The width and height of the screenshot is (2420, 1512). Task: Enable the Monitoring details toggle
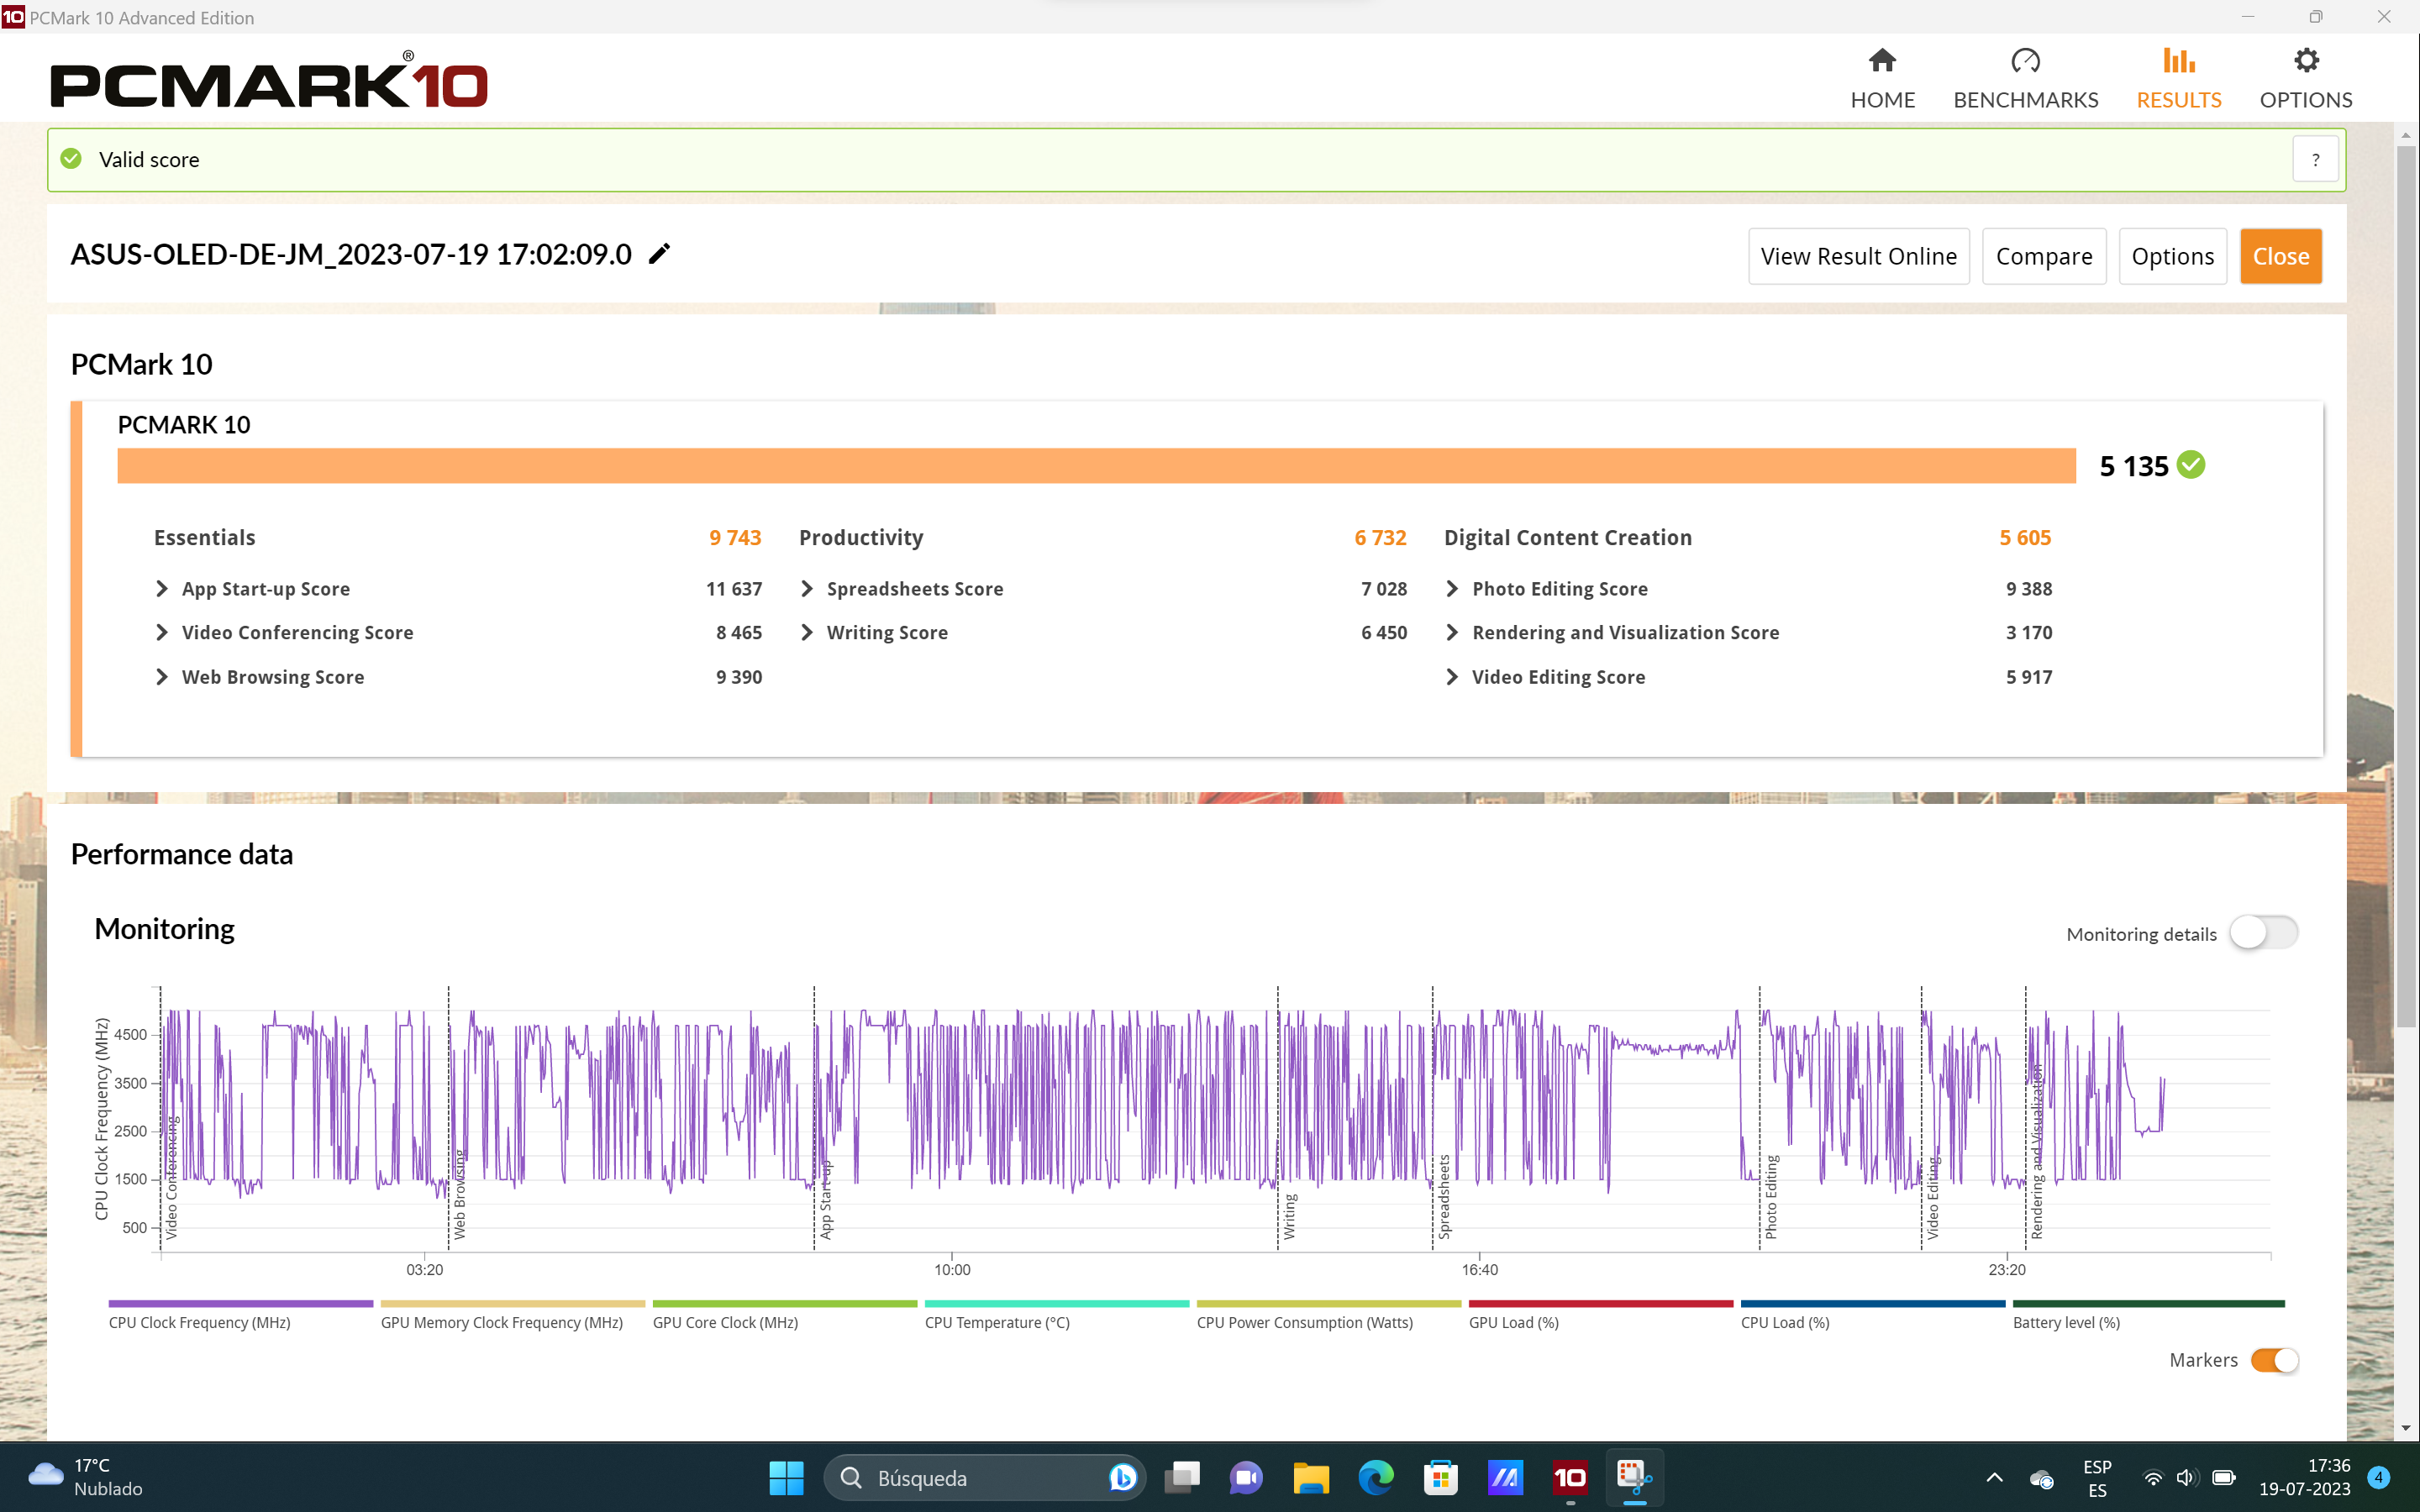pos(2263,933)
